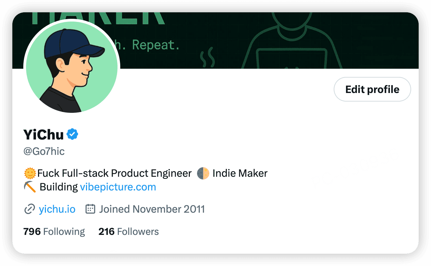Open the vibepicture.com link in the bio
The height and width of the screenshot is (266, 431).
pyautogui.click(x=118, y=187)
